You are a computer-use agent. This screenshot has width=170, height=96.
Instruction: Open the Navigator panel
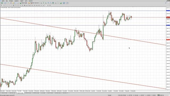pos(13,3)
